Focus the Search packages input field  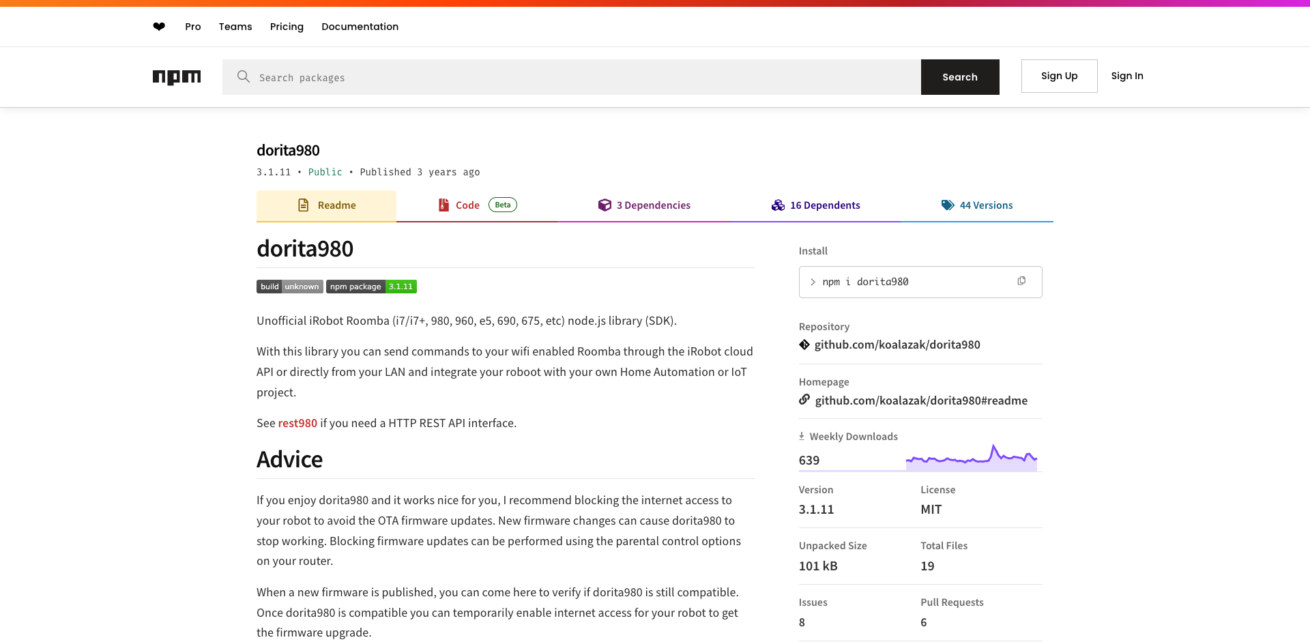[x=572, y=77]
